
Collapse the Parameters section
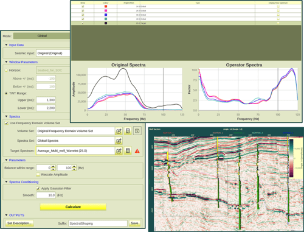tap(6, 160)
